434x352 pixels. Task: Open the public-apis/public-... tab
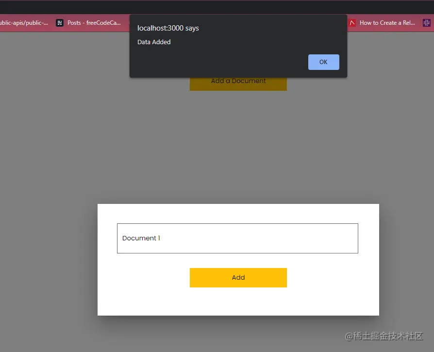pyautogui.click(x=24, y=22)
